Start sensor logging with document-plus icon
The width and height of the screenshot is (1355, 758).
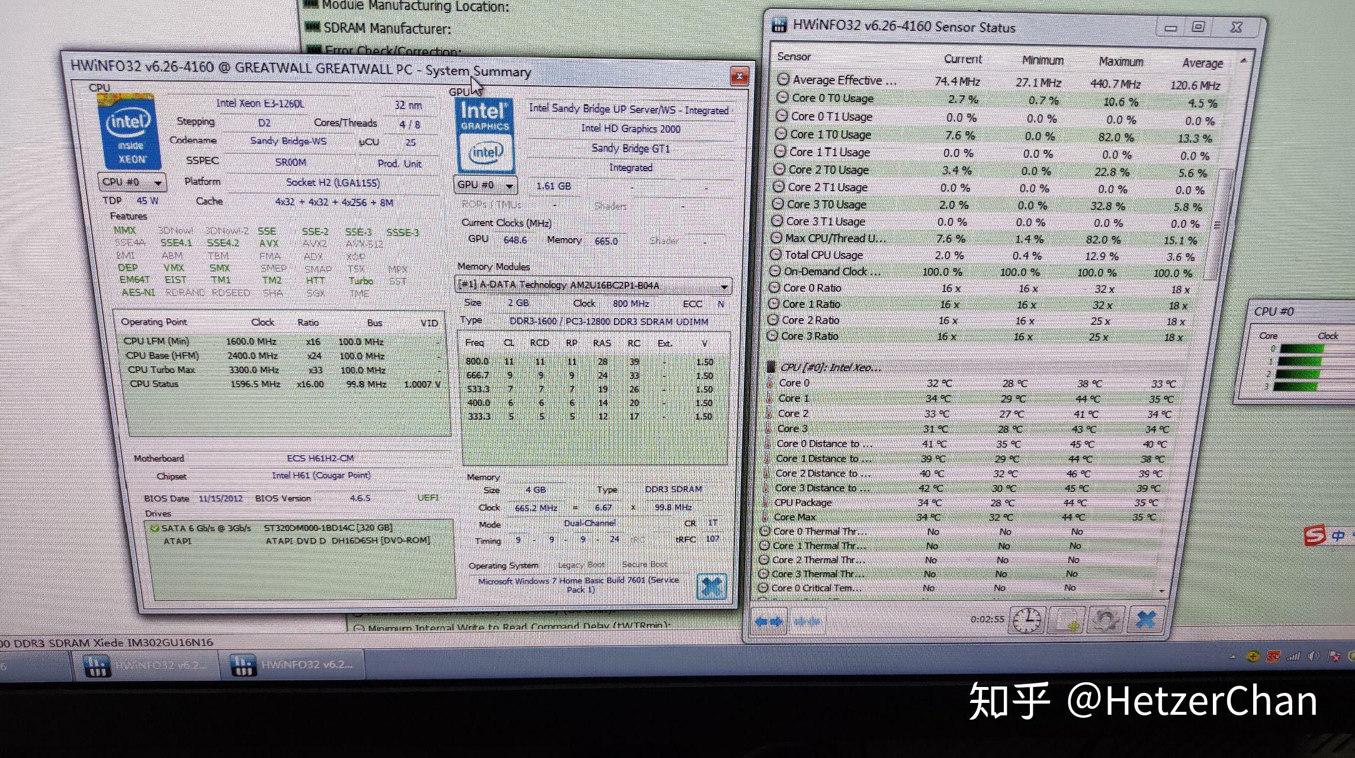1067,620
